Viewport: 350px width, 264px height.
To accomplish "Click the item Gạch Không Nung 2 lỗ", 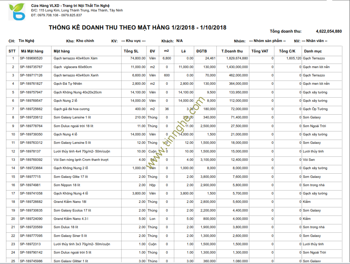I will point(71,168).
